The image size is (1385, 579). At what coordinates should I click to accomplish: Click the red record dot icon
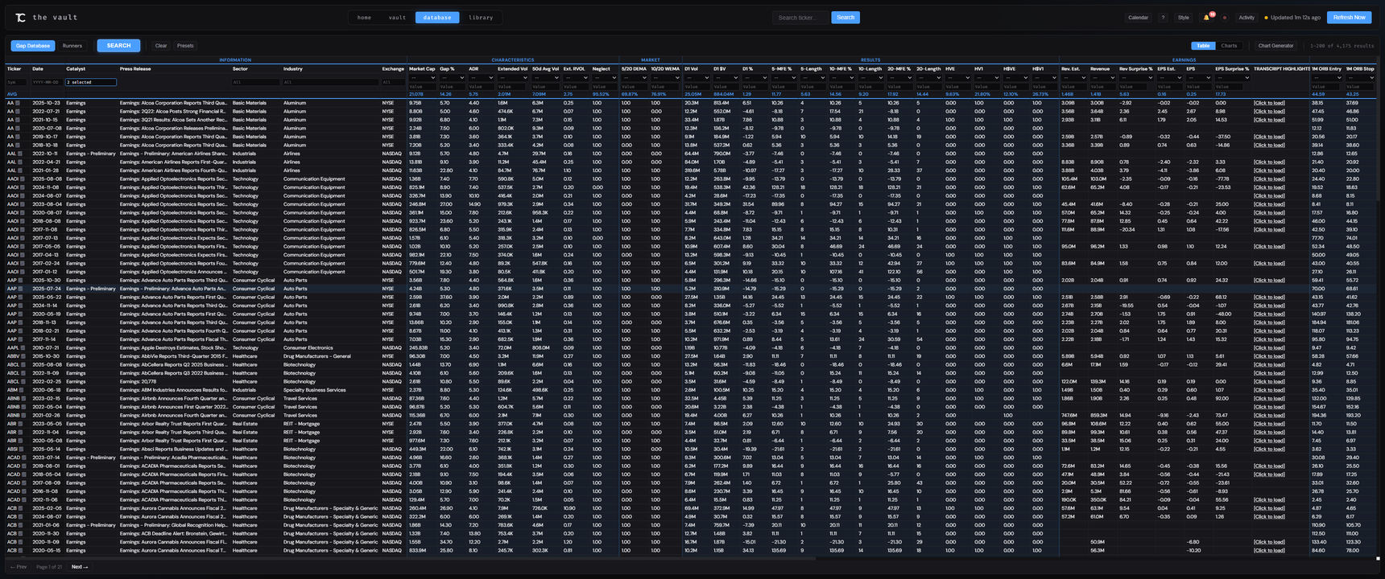(1225, 17)
